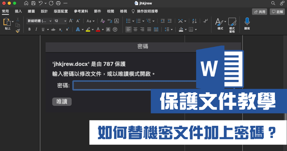Toggle character shading icon

pyautogui.click(x=108, y=29)
